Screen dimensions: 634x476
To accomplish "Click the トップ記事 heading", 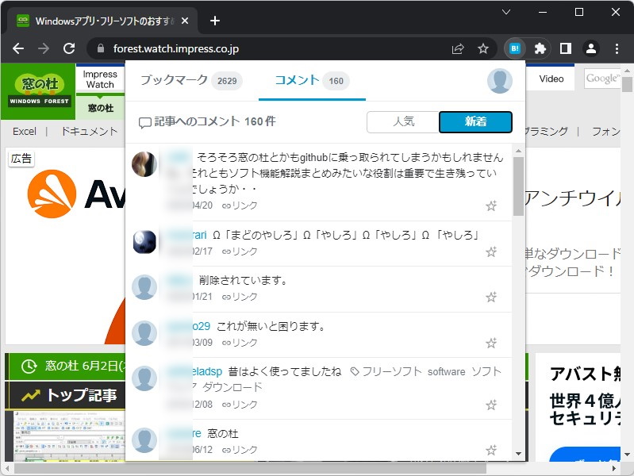I will [81, 395].
